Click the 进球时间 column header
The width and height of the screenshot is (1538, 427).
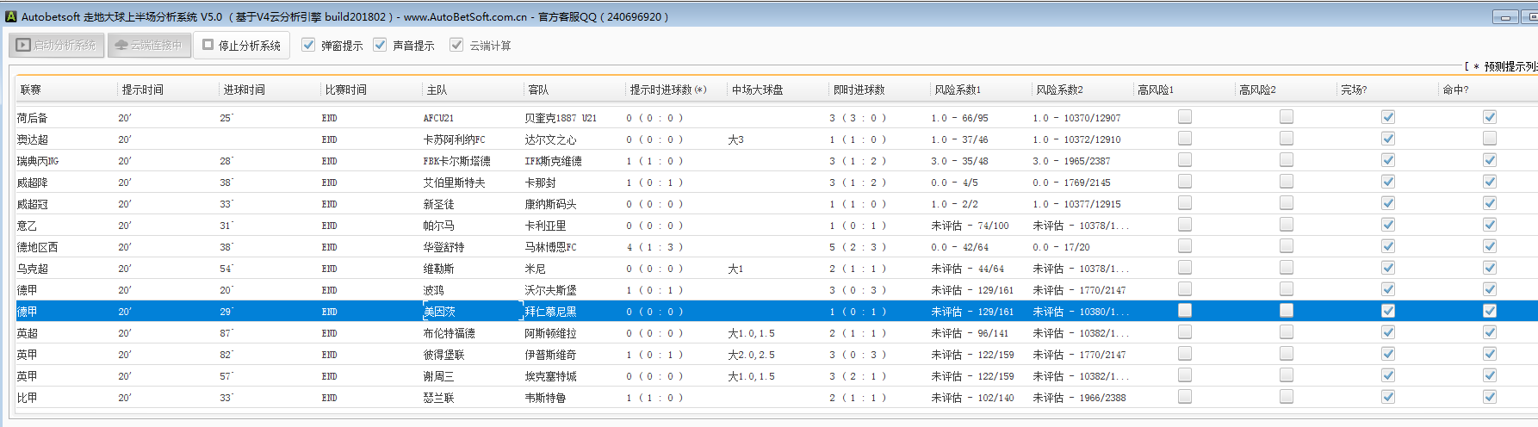[x=245, y=90]
